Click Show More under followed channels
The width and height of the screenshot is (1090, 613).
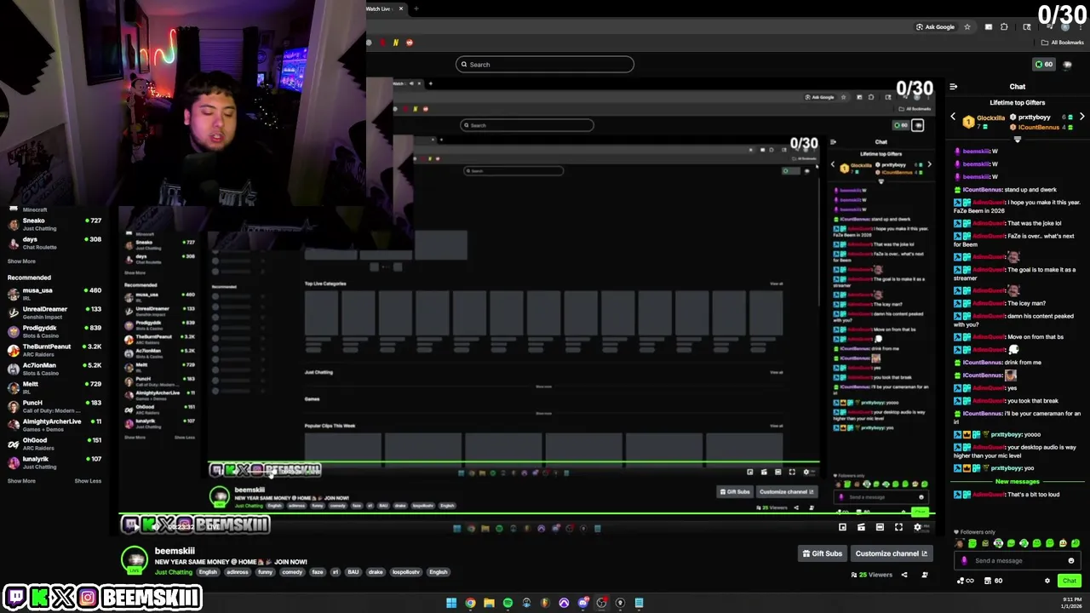21,261
